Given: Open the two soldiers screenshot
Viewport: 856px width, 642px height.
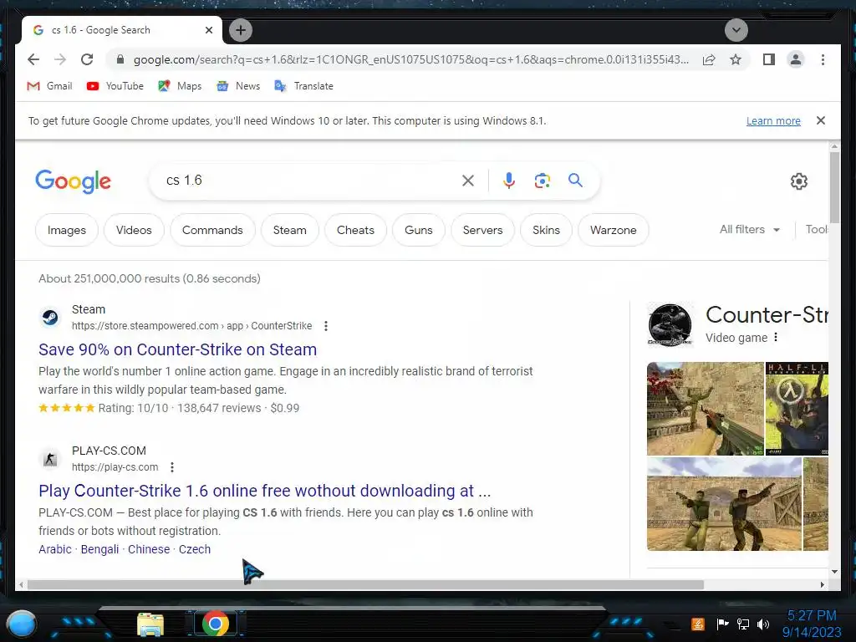Looking at the screenshot, I should (x=724, y=504).
